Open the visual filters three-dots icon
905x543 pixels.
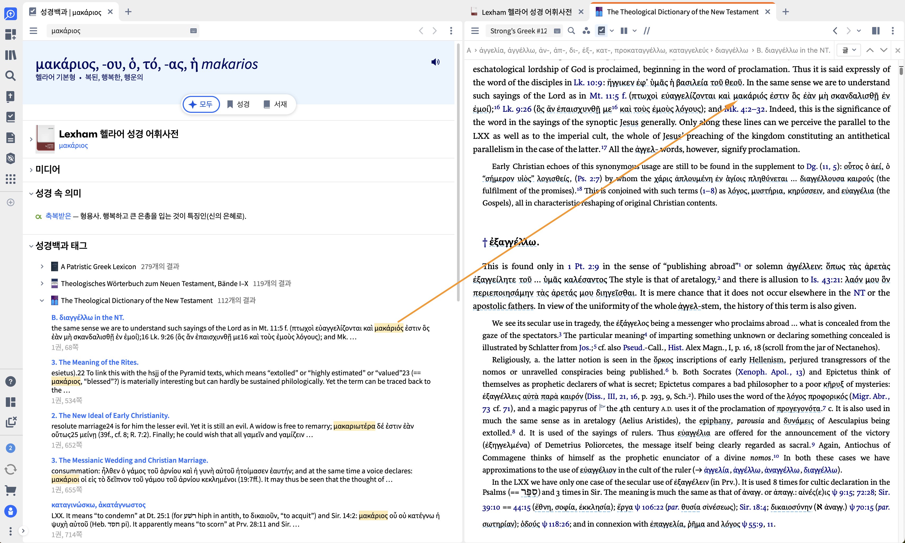586,31
